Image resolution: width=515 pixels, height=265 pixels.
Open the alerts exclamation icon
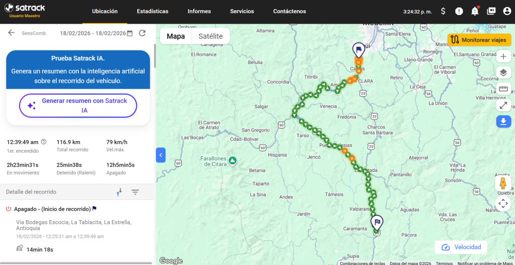tap(459, 11)
